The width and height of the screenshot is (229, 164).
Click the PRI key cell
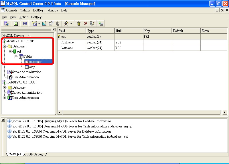[157, 37]
